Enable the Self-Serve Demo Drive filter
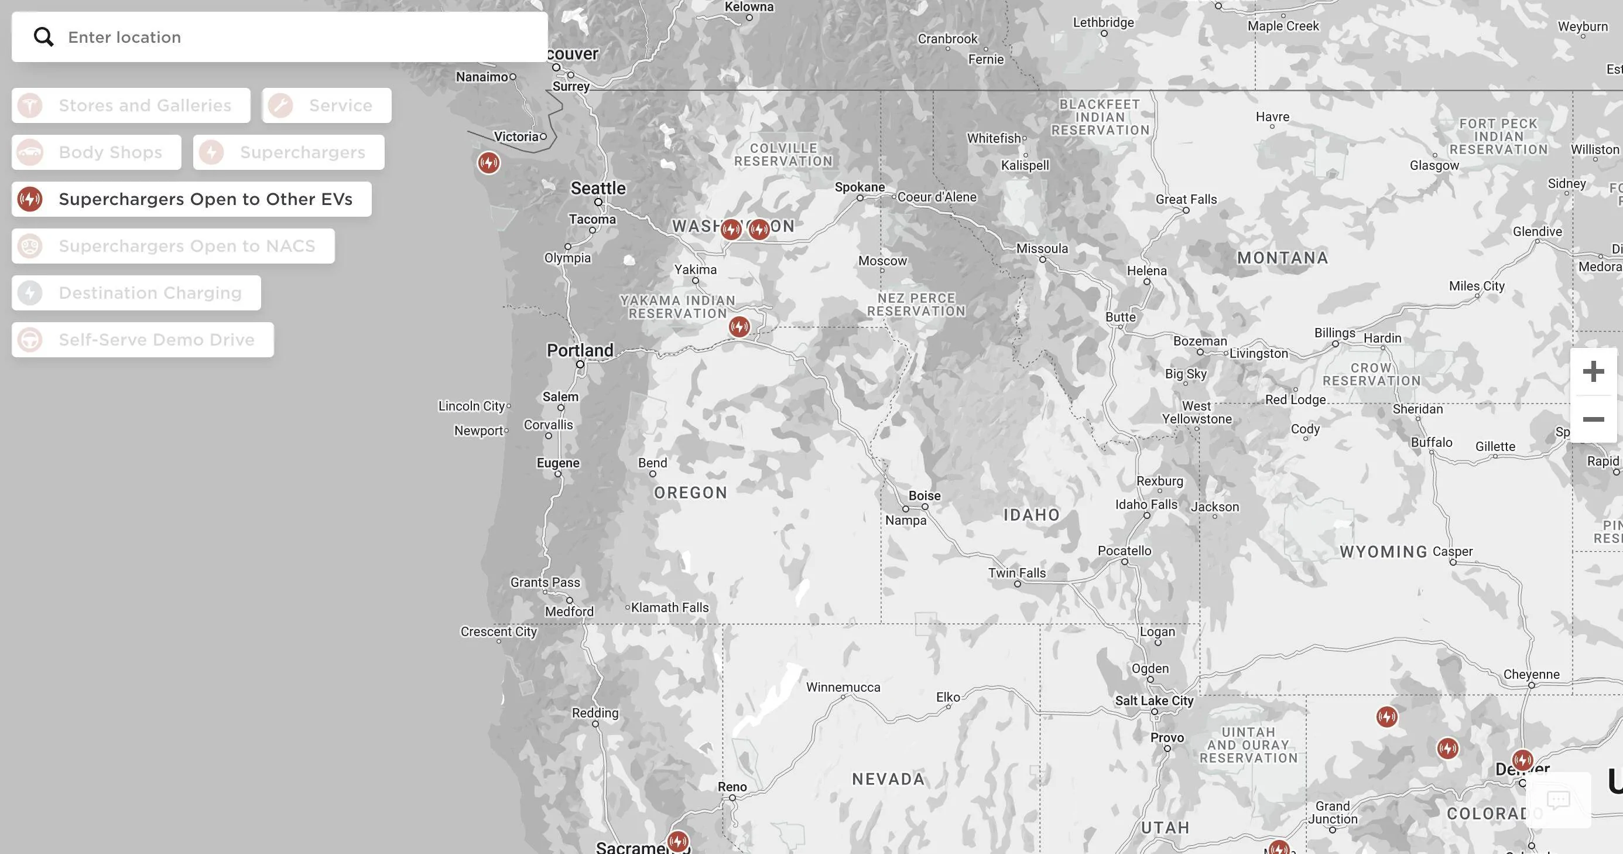This screenshot has height=854, width=1623. (143, 340)
